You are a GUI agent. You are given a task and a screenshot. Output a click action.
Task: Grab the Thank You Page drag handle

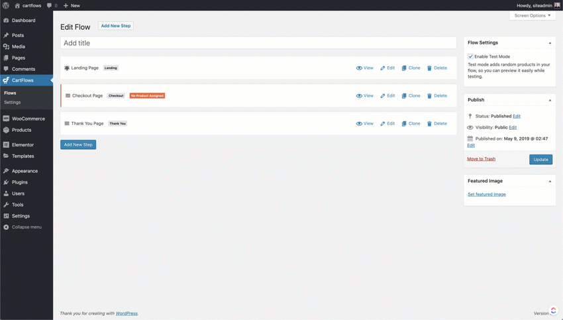67,123
